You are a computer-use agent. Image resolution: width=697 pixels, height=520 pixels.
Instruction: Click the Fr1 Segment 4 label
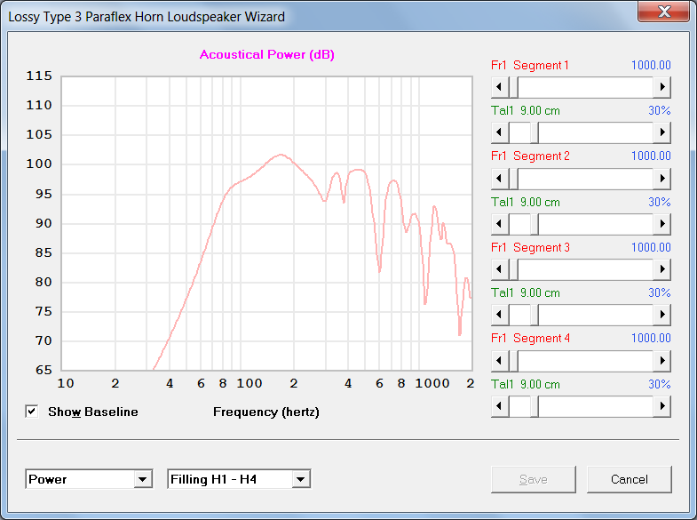tap(530, 338)
